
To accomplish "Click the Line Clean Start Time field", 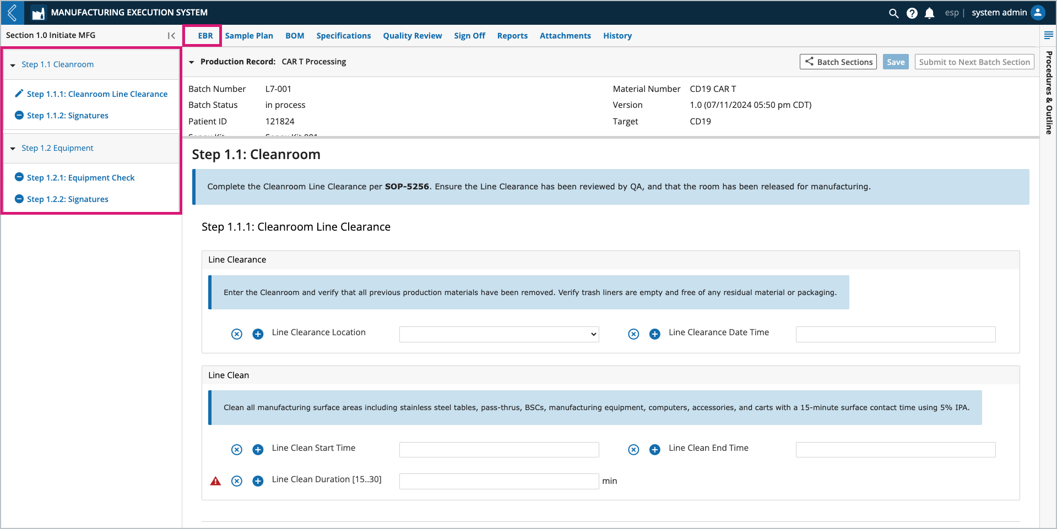I will click(x=499, y=450).
